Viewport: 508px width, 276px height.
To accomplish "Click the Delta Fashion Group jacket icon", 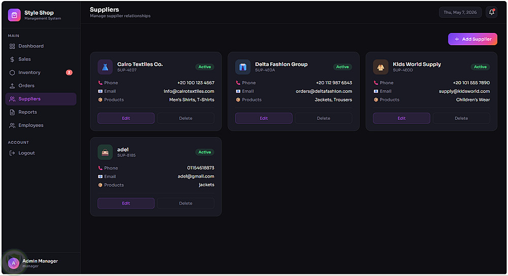I will (243, 67).
